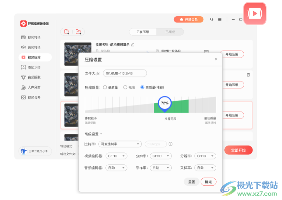
Task: Open the middle 分辨率 CFHD dropdown
Action: [161, 156]
